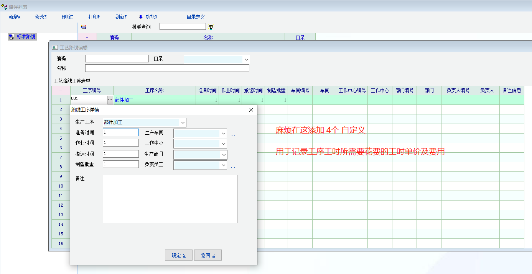
Task: Select 目录定义 from the menu bar
Action: pos(196,17)
